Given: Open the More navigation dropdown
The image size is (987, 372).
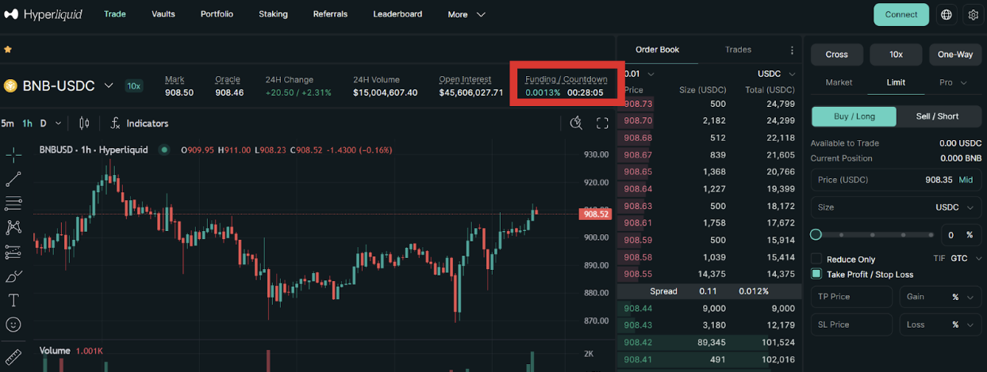Looking at the screenshot, I should point(466,14).
